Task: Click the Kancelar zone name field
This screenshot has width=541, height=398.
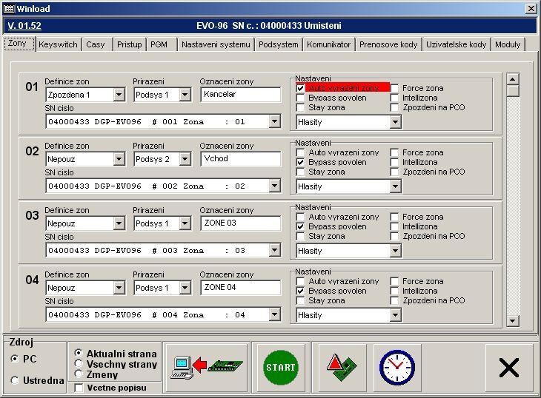Action: tap(240, 95)
